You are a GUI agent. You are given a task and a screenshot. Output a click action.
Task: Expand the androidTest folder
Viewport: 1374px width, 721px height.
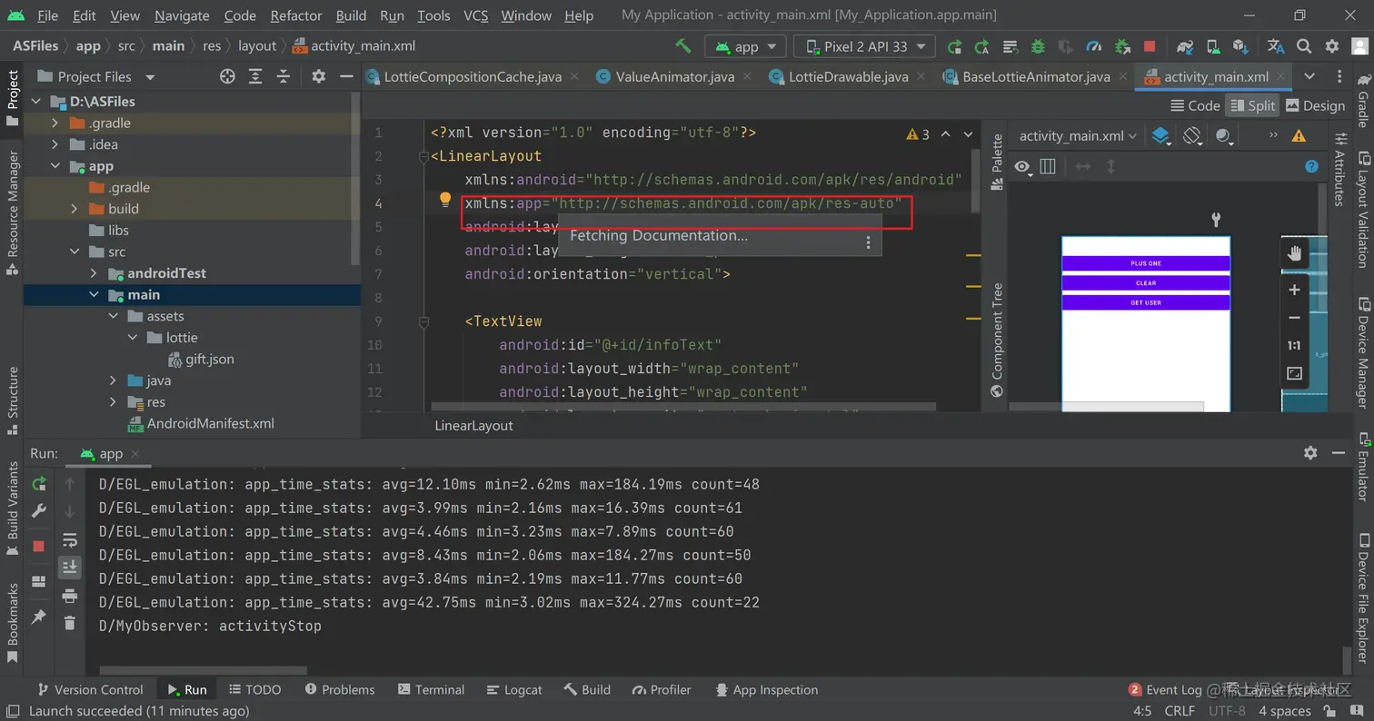tap(94, 273)
